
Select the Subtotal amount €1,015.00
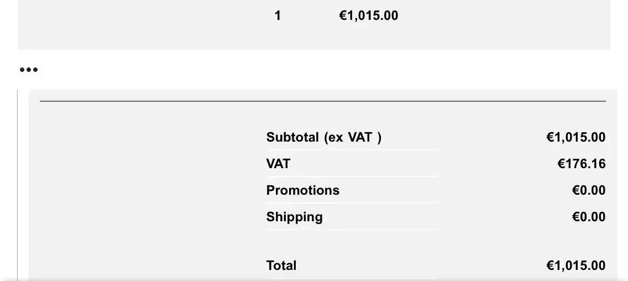coord(575,137)
